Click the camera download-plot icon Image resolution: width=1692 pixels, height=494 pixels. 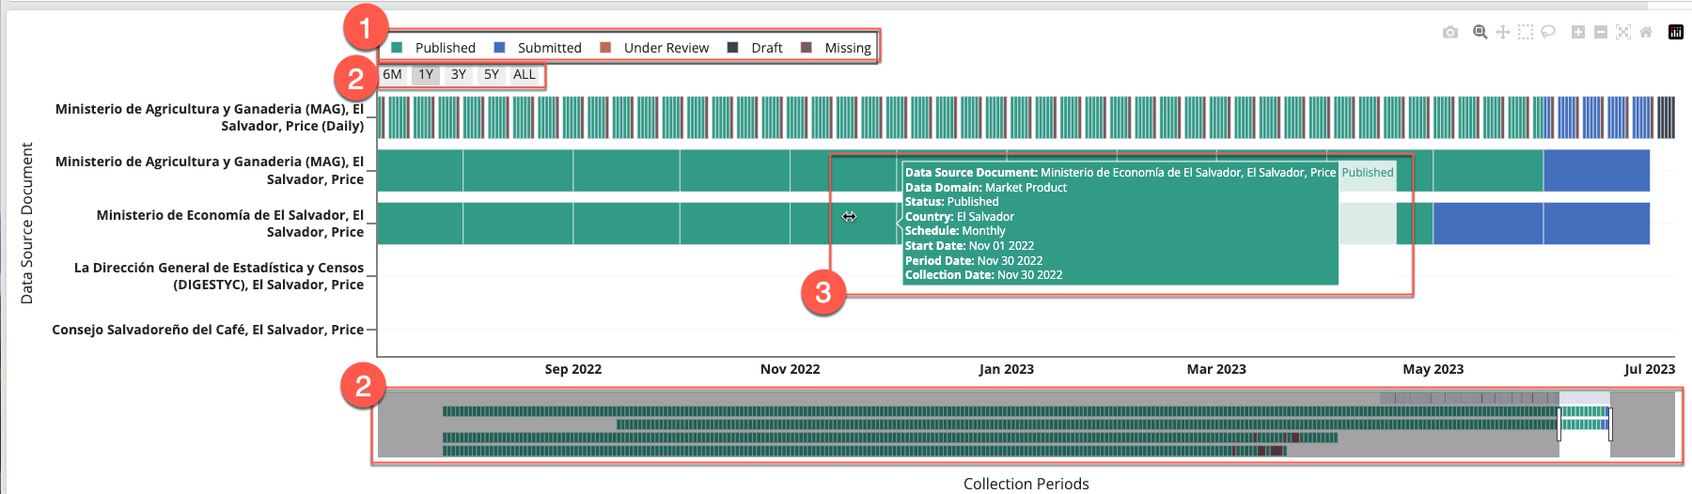1450,32
